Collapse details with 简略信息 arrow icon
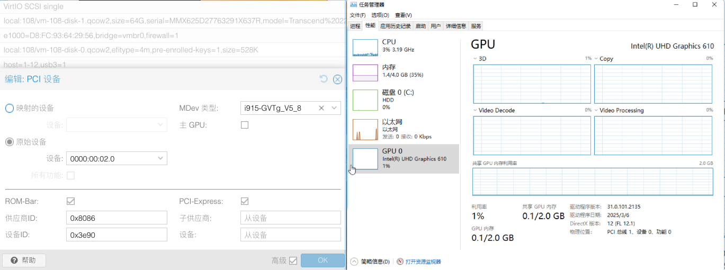This screenshot has width=725, height=270. coord(354,262)
